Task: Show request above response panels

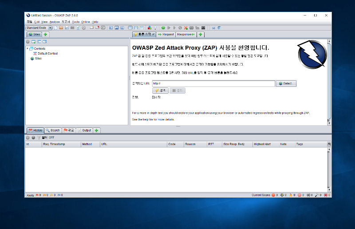Action: tap(142, 28)
